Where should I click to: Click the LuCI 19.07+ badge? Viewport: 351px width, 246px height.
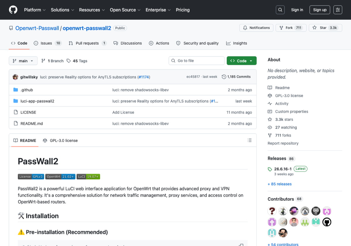pos(88,177)
